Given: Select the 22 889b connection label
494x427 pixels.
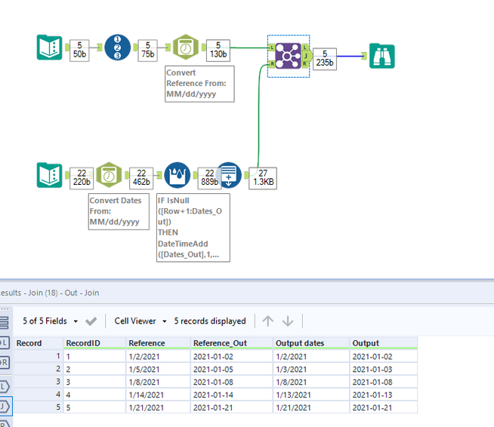Looking at the screenshot, I should point(209,178).
